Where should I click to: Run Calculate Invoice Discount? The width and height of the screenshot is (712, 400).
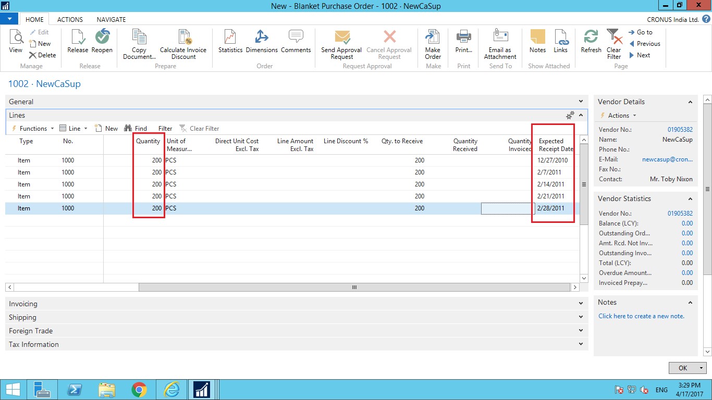tap(183, 44)
